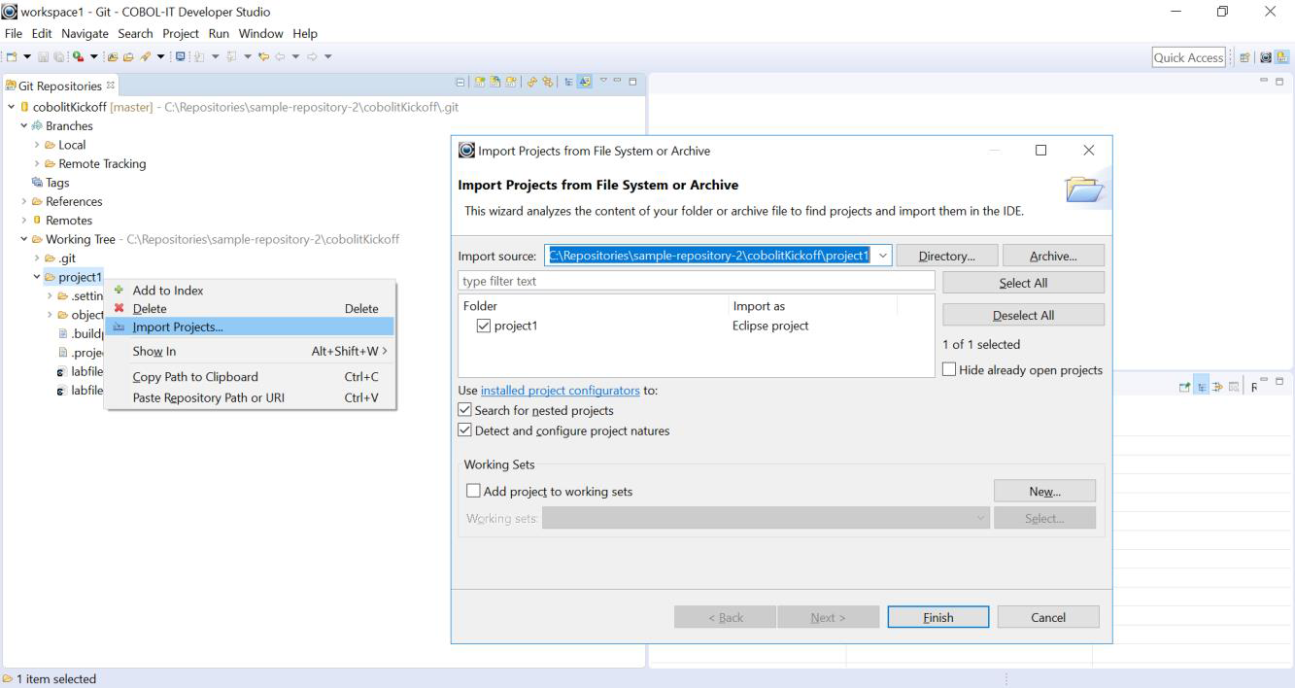Click the highlighted tree-layout icon in lower-right panel

1202,387
